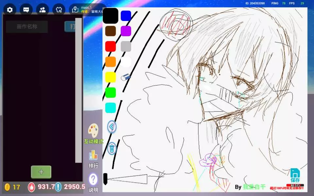Open the chat bubble icon

[26, 9]
